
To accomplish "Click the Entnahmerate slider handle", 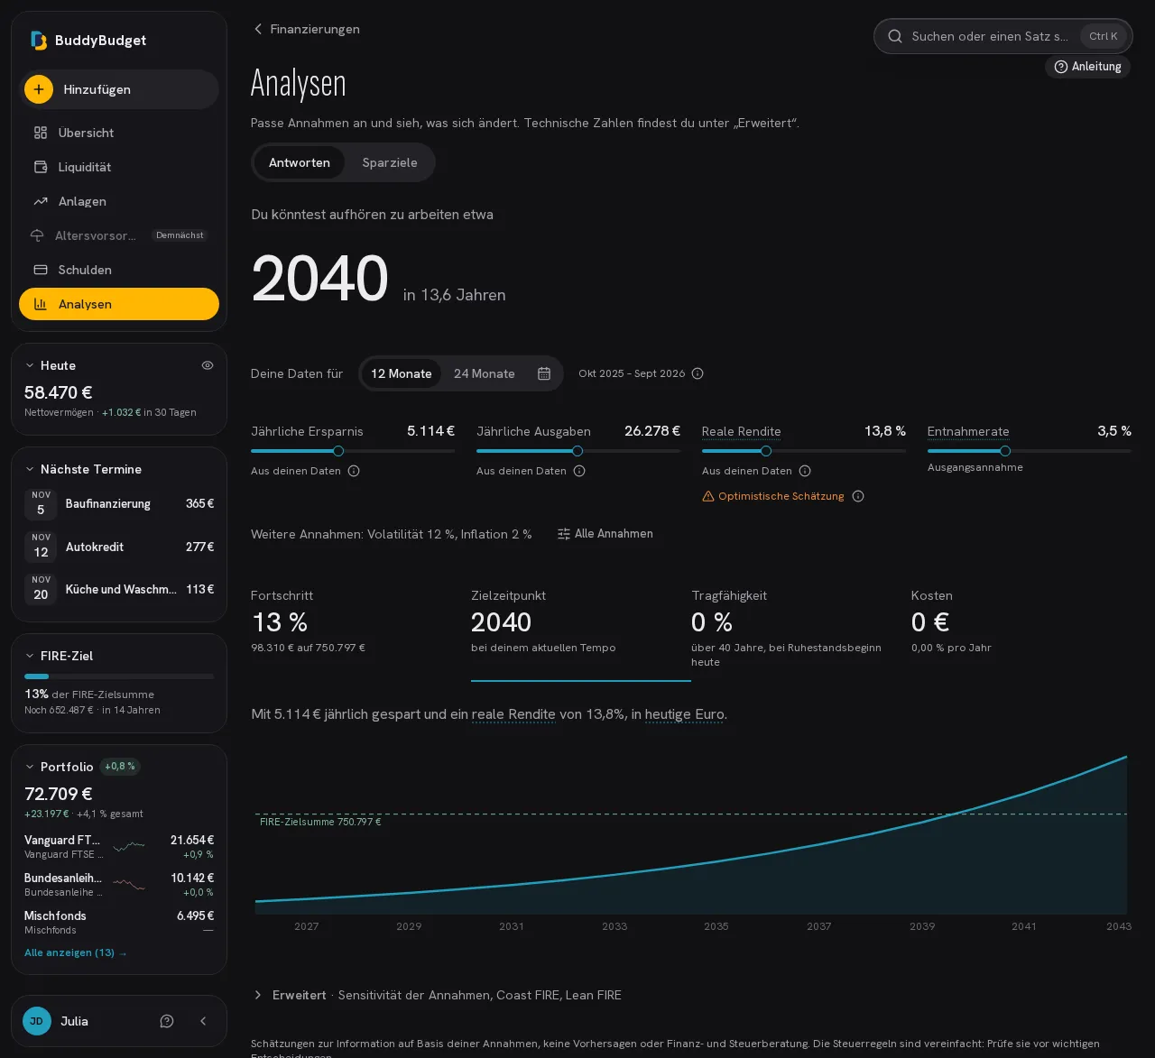I will click(1005, 451).
